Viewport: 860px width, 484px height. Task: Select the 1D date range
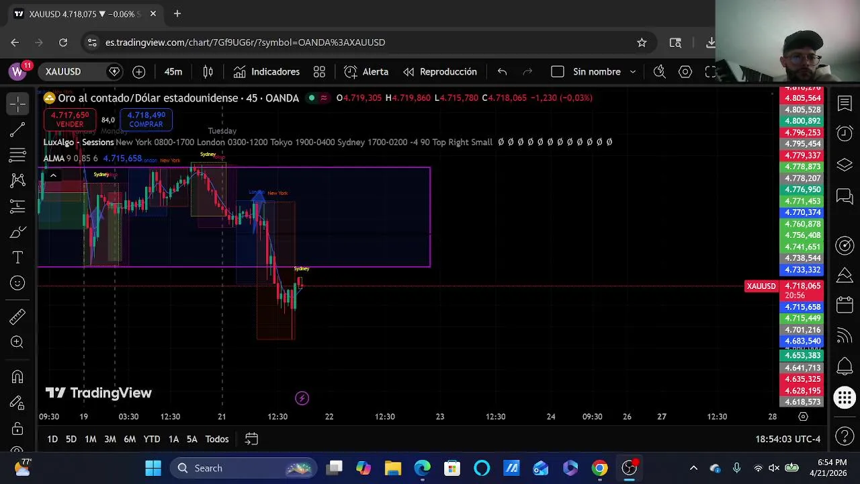(52, 439)
